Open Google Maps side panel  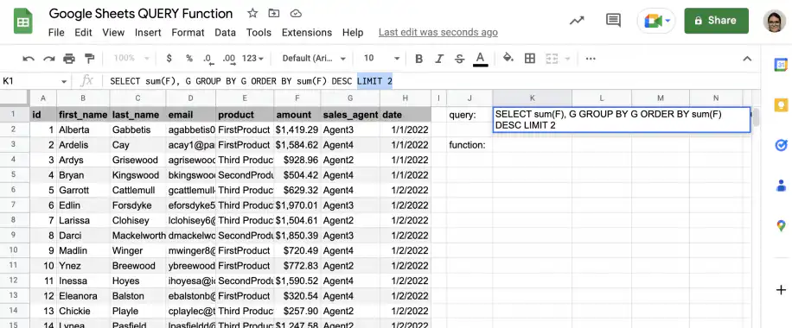(x=781, y=225)
